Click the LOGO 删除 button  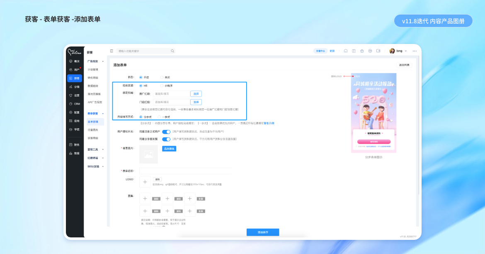click(158, 179)
